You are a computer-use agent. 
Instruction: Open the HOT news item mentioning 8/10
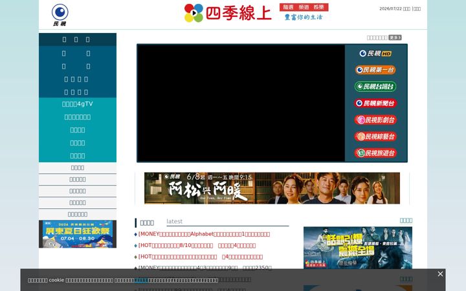pyautogui.click(x=197, y=246)
